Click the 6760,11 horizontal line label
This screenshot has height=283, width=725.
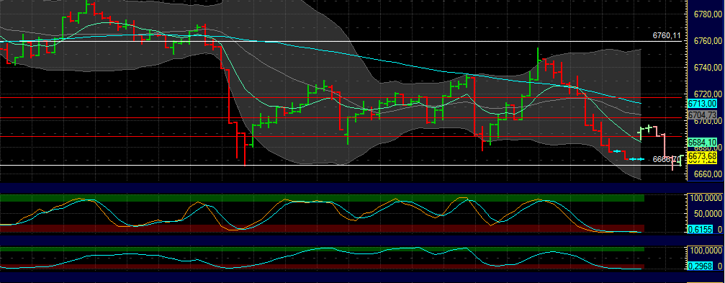point(667,35)
